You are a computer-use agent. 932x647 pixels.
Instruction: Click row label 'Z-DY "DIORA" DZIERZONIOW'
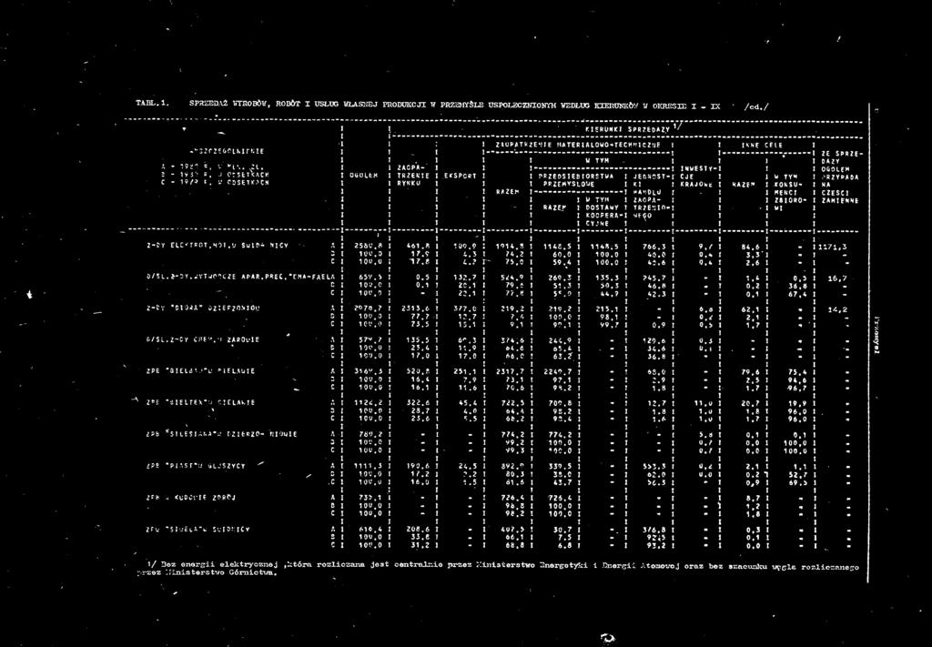click(x=203, y=308)
